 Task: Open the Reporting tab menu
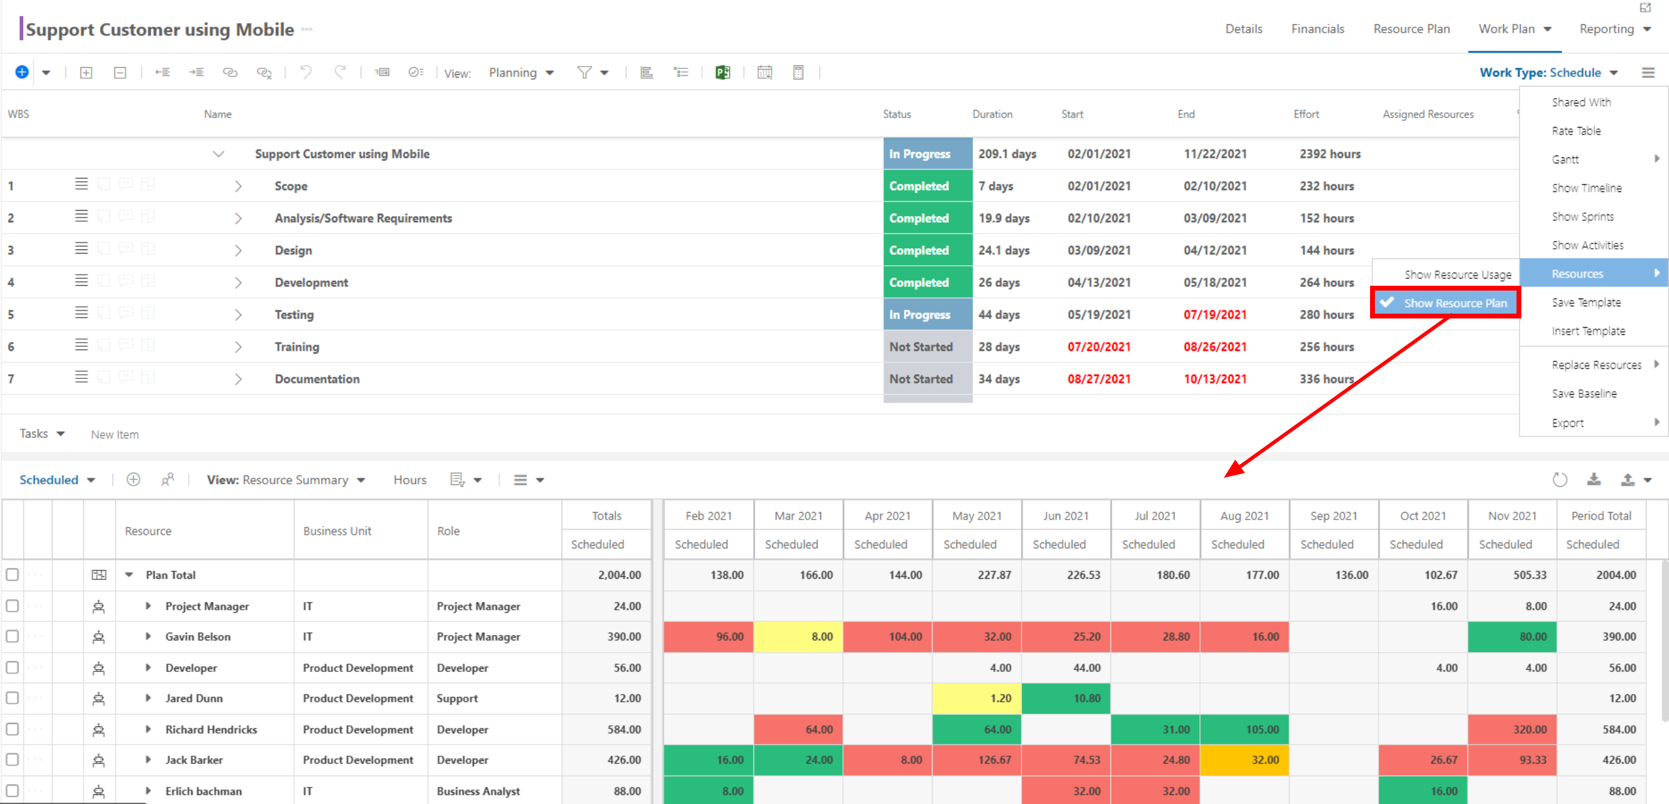(1615, 28)
